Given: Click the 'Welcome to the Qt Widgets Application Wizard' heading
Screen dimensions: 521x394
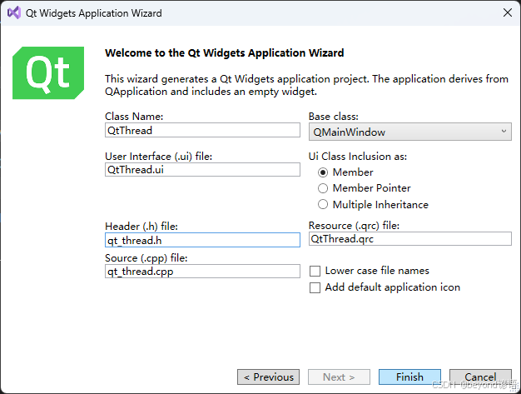Looking at the screenshot, I should pos(225,52).
